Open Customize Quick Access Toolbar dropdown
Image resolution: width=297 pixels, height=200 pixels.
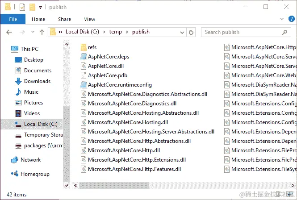[40, 8]
